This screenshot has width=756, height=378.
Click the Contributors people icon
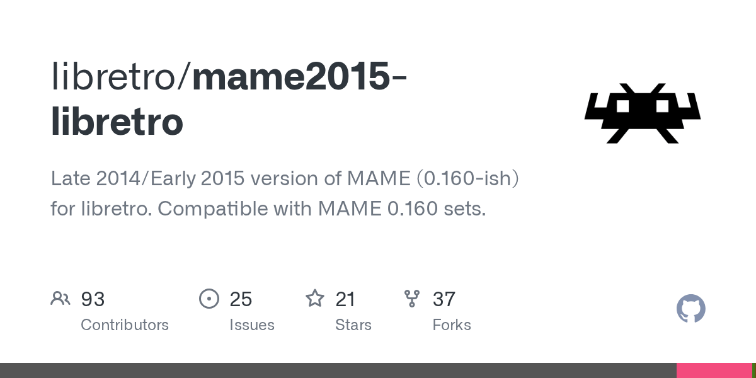click(60, 298)
